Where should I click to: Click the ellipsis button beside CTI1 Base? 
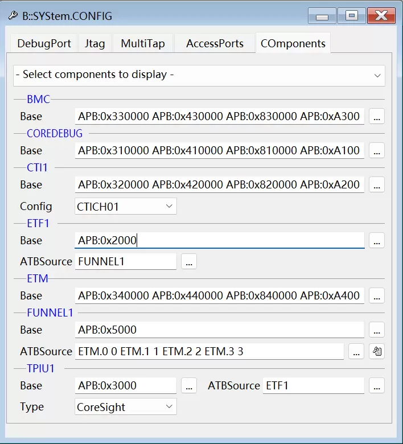pos(377,185)
